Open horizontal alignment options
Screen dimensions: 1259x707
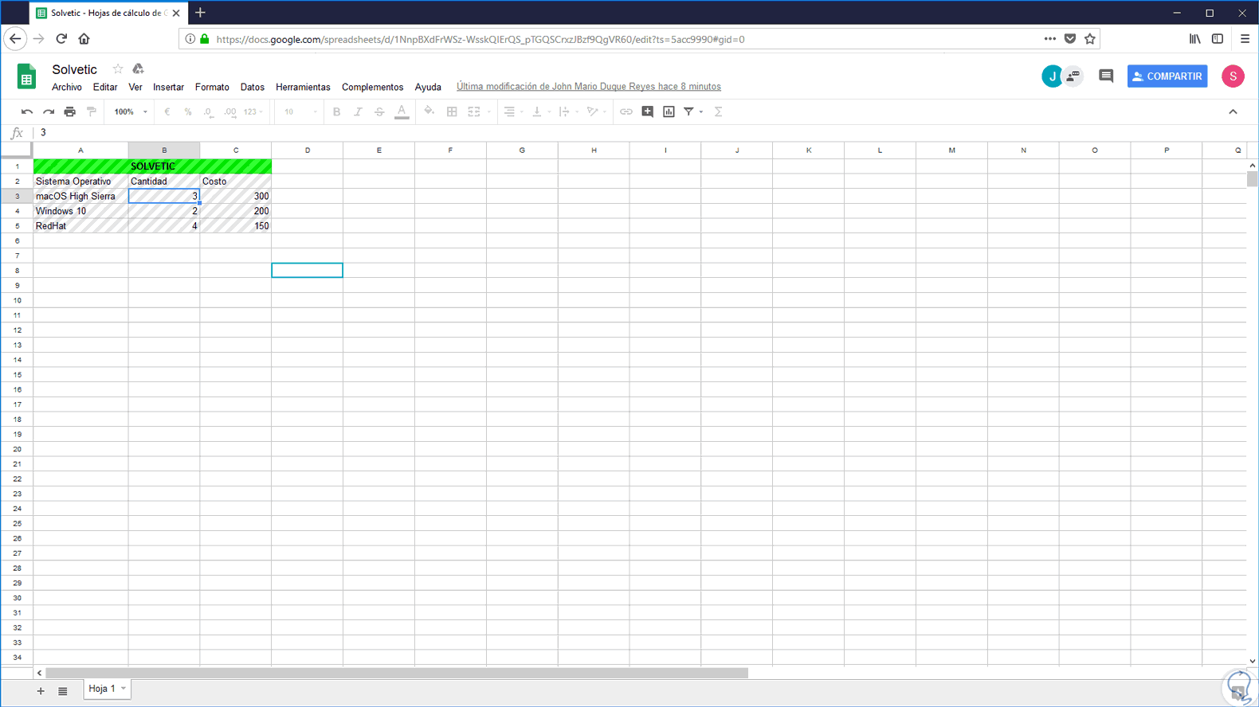(x=512, y=112)
